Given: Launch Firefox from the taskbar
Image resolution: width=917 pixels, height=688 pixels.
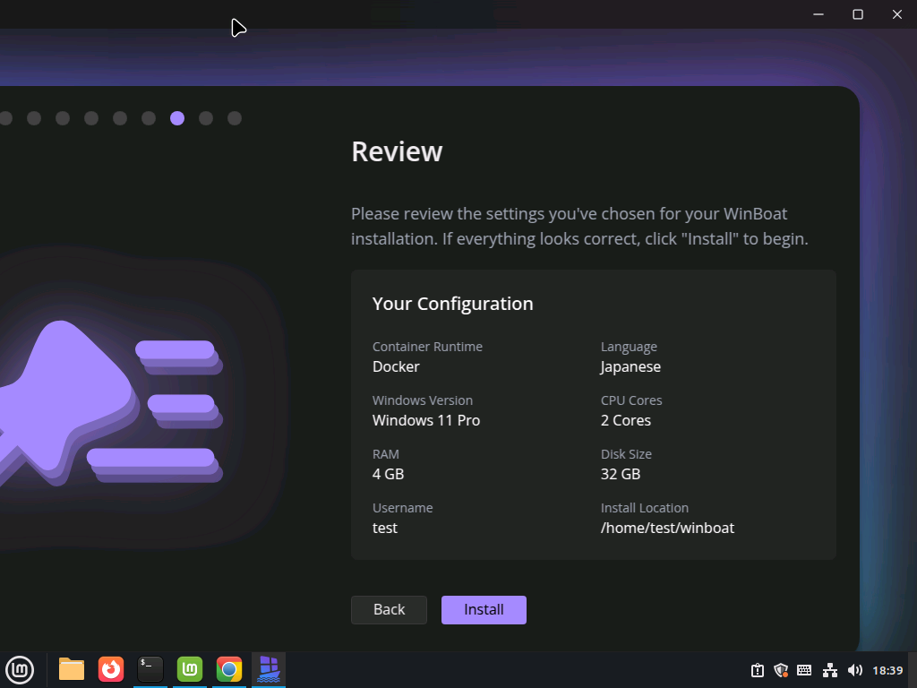Looking at the screenshot, I should pos(111,669).
